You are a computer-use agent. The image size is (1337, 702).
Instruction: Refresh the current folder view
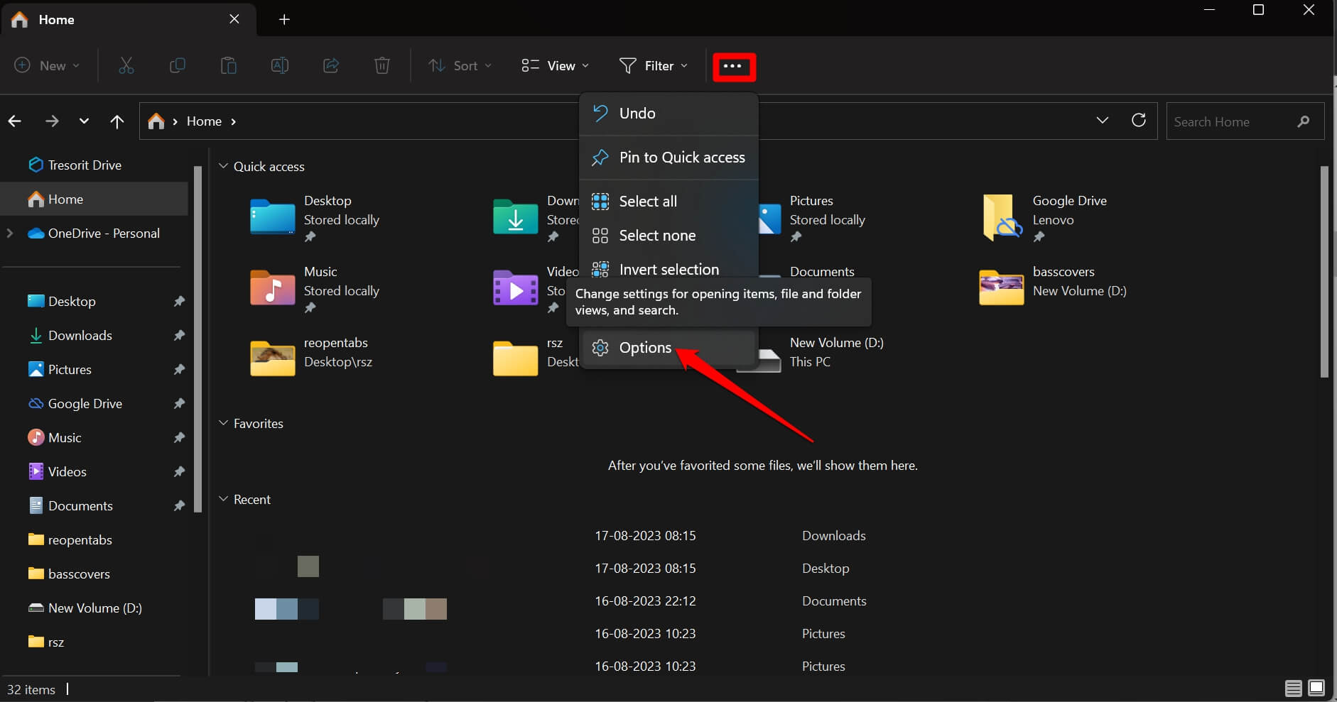[x=1140, y=121]
